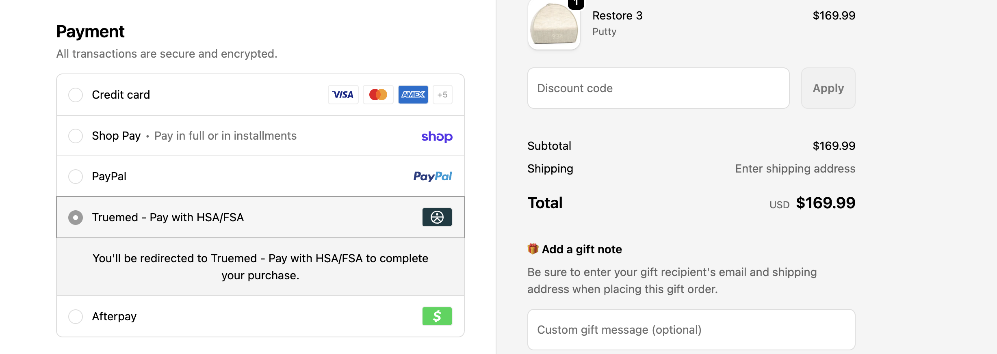Choose the Afterpay radio option
Screen dimensions: 997x354
[76, 317]
